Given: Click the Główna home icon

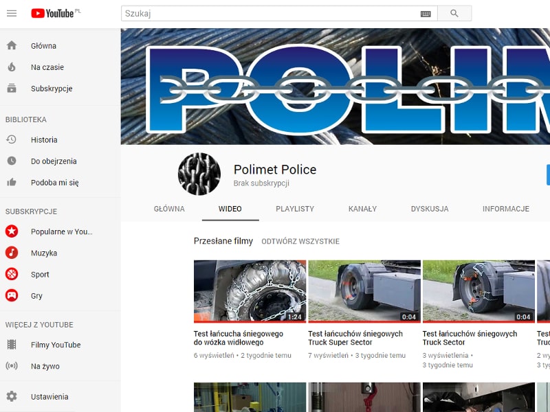Looking at the screenshot, I should [x=12, y=45].
